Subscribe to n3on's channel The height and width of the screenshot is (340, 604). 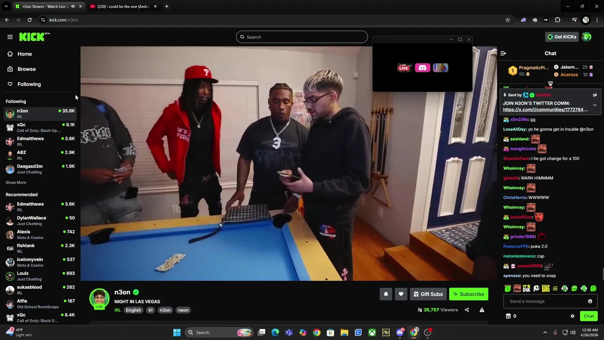coord(469,294)
